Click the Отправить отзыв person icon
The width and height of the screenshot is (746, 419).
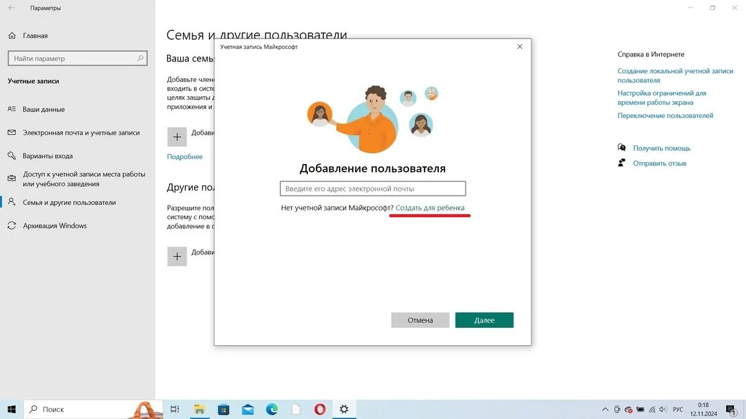[622, 163]
